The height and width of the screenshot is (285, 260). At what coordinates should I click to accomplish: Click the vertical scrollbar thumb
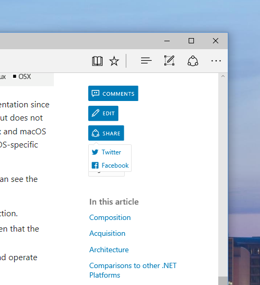(223, 281)
